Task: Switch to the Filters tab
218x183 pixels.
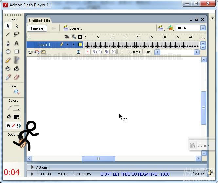Action: click(x=62, y=174)
